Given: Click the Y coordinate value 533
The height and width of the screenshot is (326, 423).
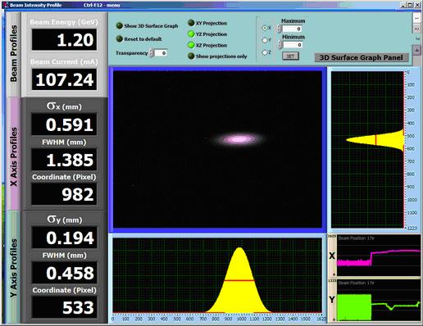Looking at the screenshot, I should (x=65, y=307).
